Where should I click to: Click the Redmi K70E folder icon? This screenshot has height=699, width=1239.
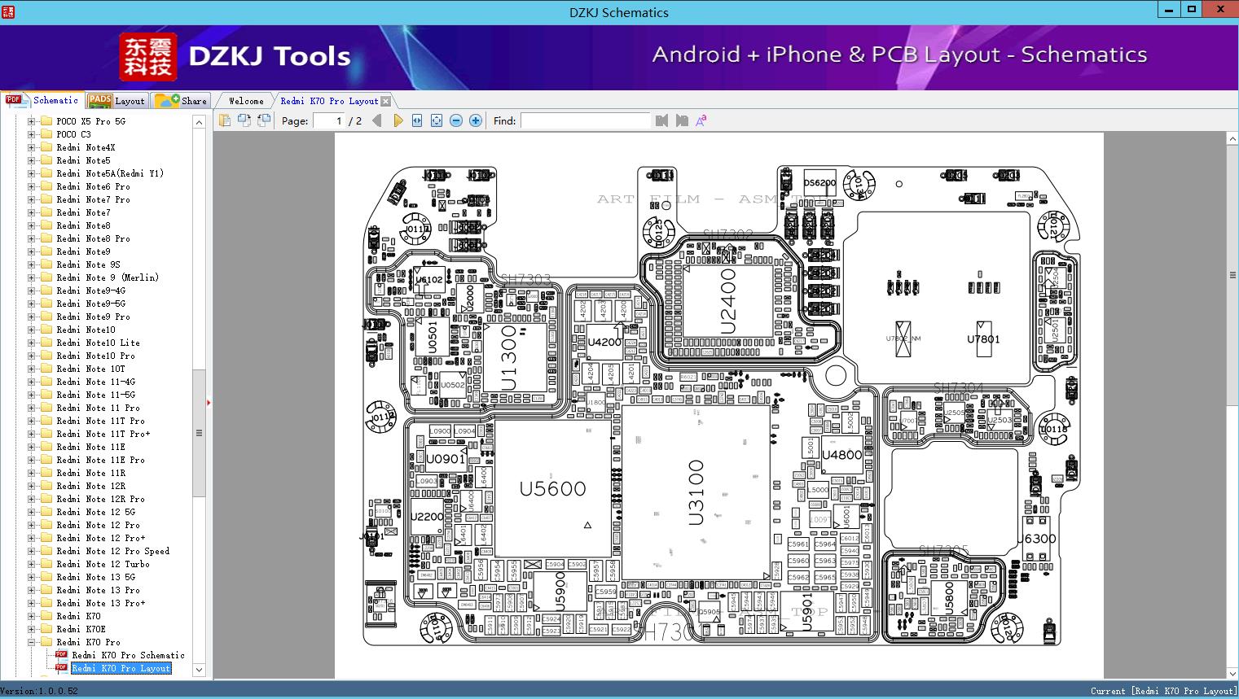46,629
